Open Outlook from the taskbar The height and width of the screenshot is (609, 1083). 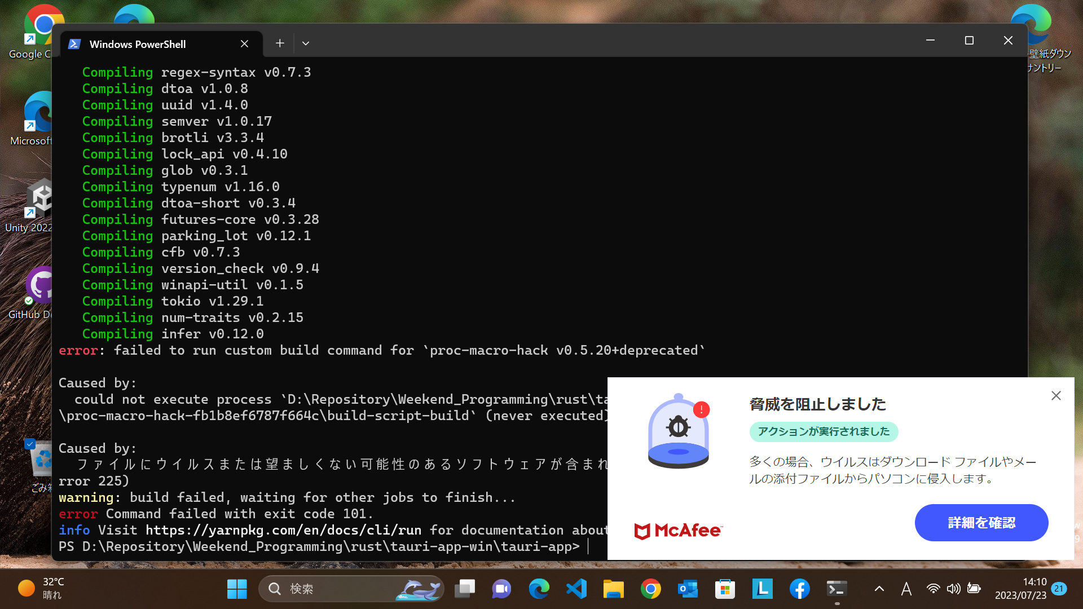(688, 589)
